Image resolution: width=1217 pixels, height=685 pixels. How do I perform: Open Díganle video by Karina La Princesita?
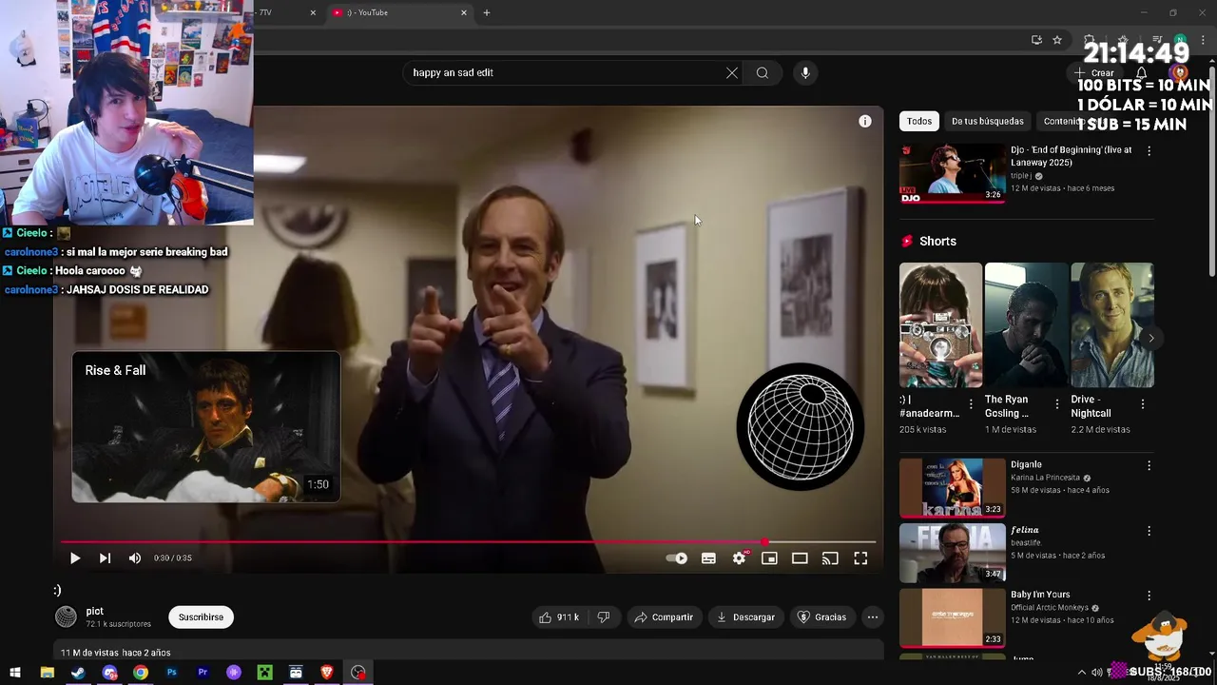click(953, 487)
